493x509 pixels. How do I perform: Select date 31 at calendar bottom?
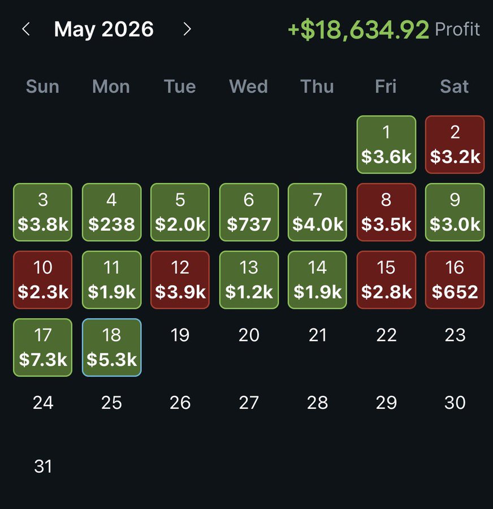(x=43, y=467)
